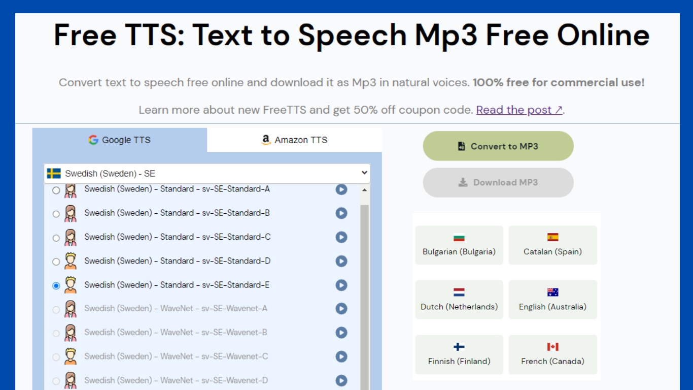
Task: Select the sv-SE-Standard-C voice radio button
Action: [56, 238]
